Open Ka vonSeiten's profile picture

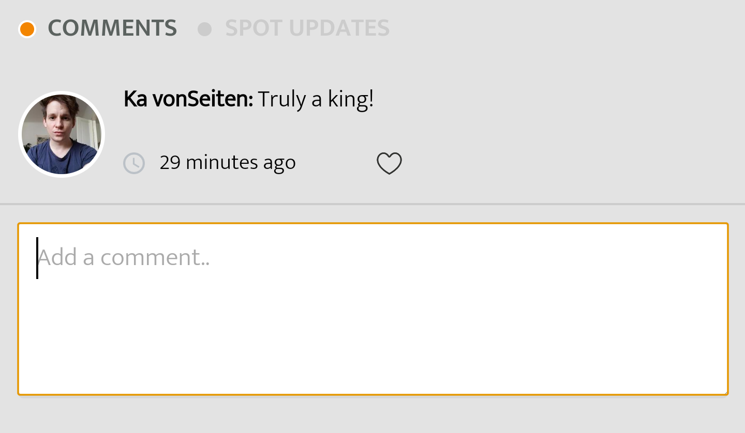click(x=61, y=134)
